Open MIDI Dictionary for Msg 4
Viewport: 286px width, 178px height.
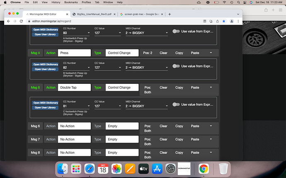45,64
